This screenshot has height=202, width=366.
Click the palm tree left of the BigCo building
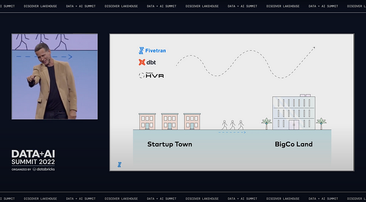point(267,124)
